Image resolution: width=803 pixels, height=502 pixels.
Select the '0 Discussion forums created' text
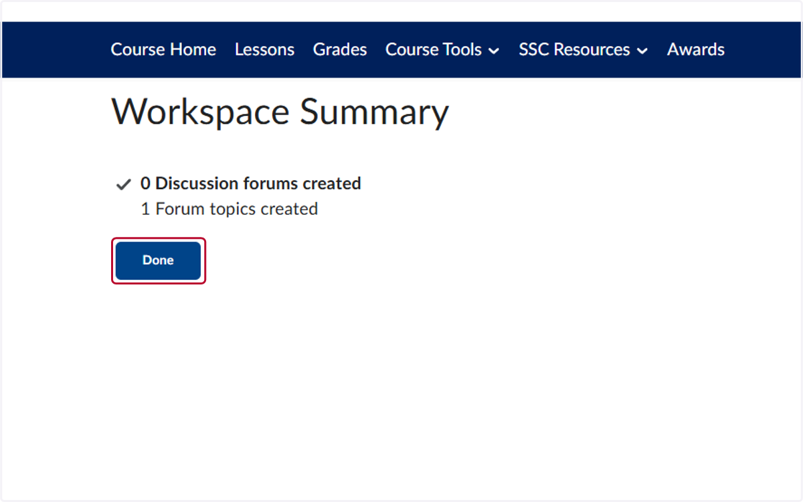point(251,183)
